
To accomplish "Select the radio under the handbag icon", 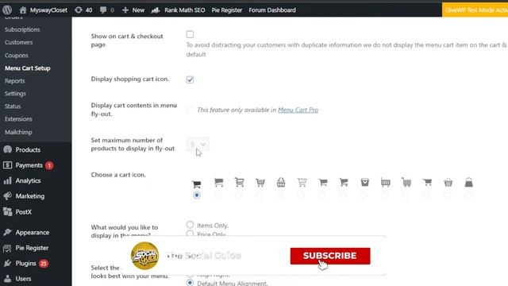I will point(468,195).
